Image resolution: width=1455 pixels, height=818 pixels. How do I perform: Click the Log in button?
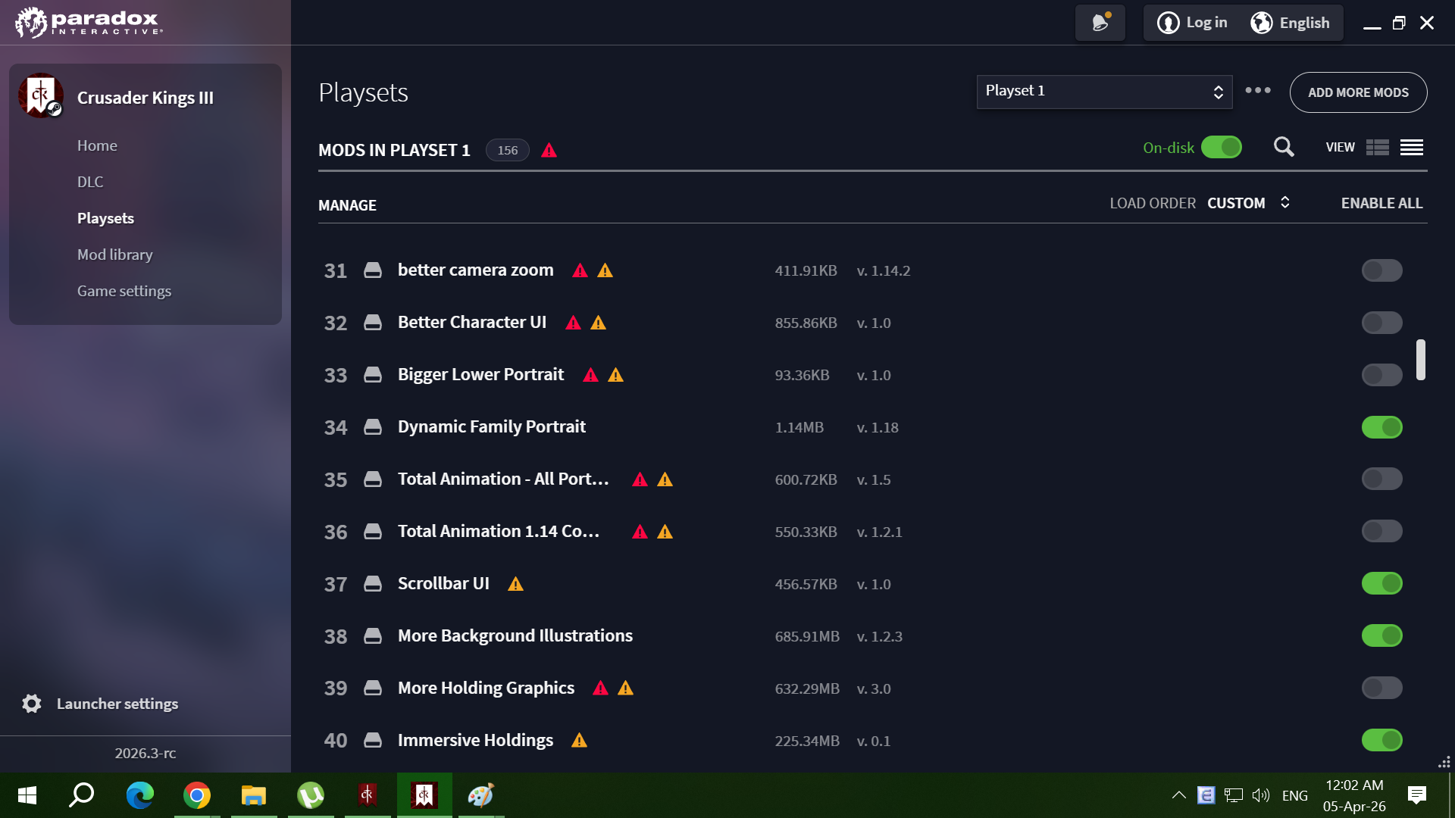1192,23
